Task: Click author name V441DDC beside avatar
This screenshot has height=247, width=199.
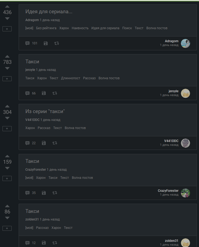Action: [171, 141]
